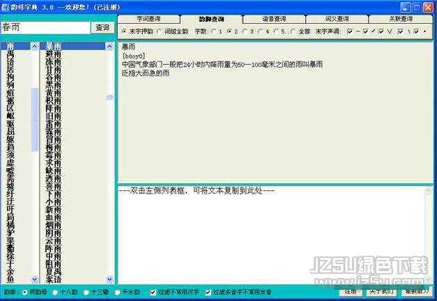The width and height of the screenshot is (437, 301).
Task: Select 屈 in the character list
Action: 10,132
